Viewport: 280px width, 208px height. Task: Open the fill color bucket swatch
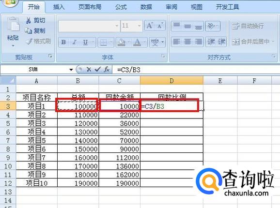coord(122,42)
